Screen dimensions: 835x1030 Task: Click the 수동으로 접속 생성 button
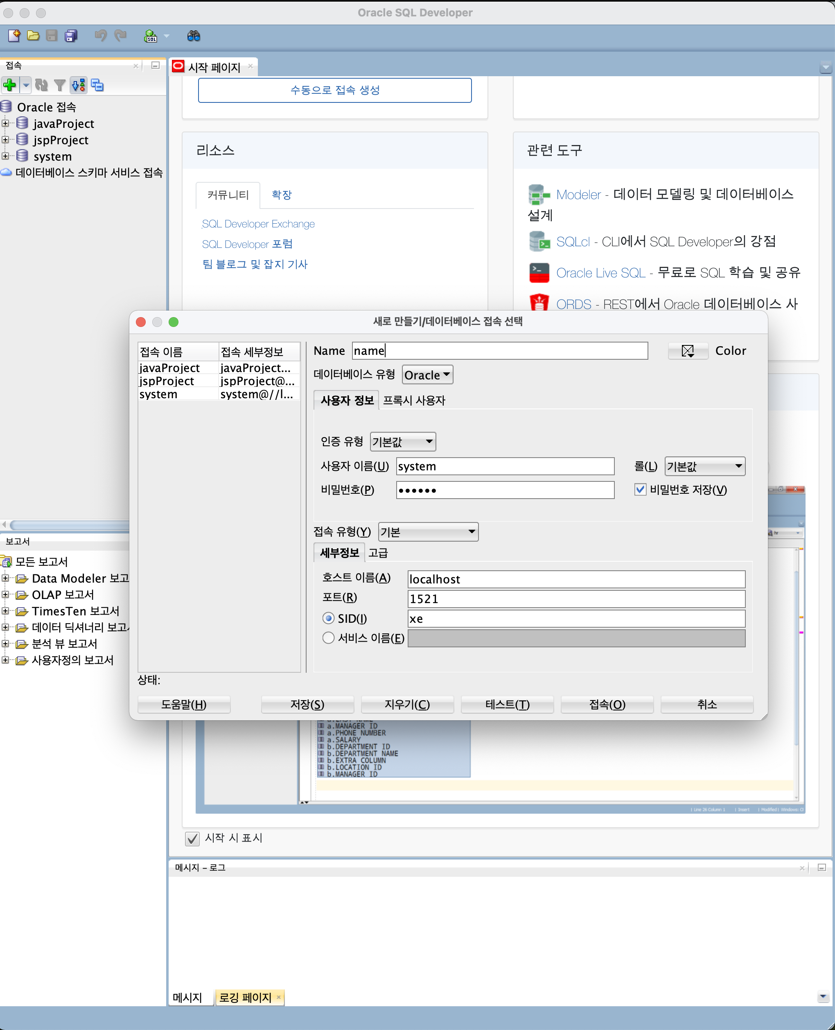pyautogui.click(x=334, y=90)
